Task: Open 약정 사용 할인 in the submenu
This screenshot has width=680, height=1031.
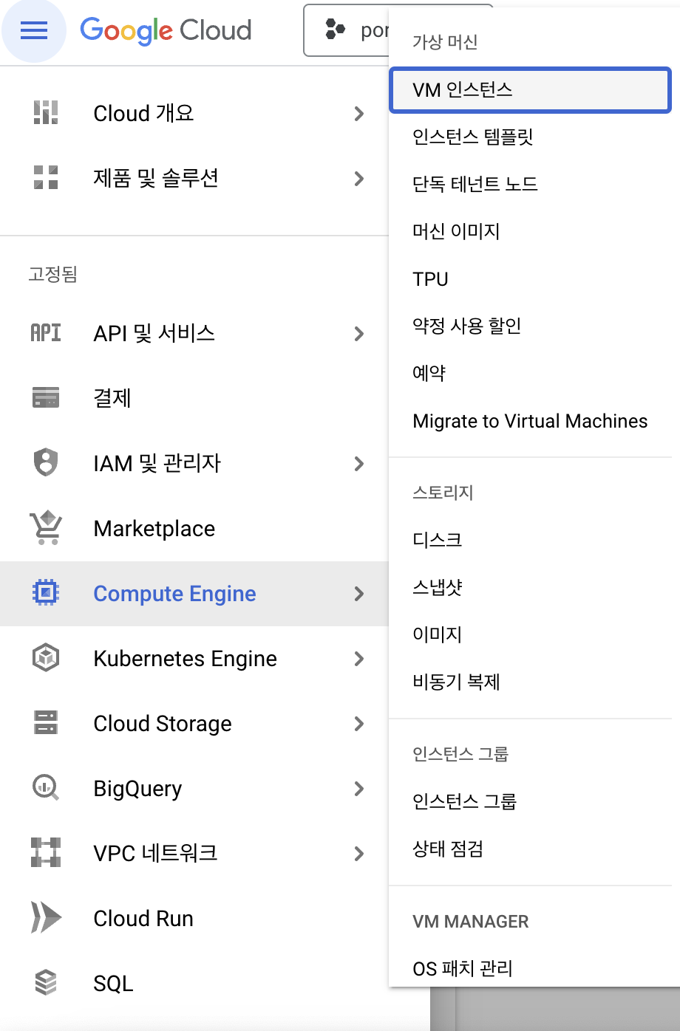Action: [x=530, y=326]
